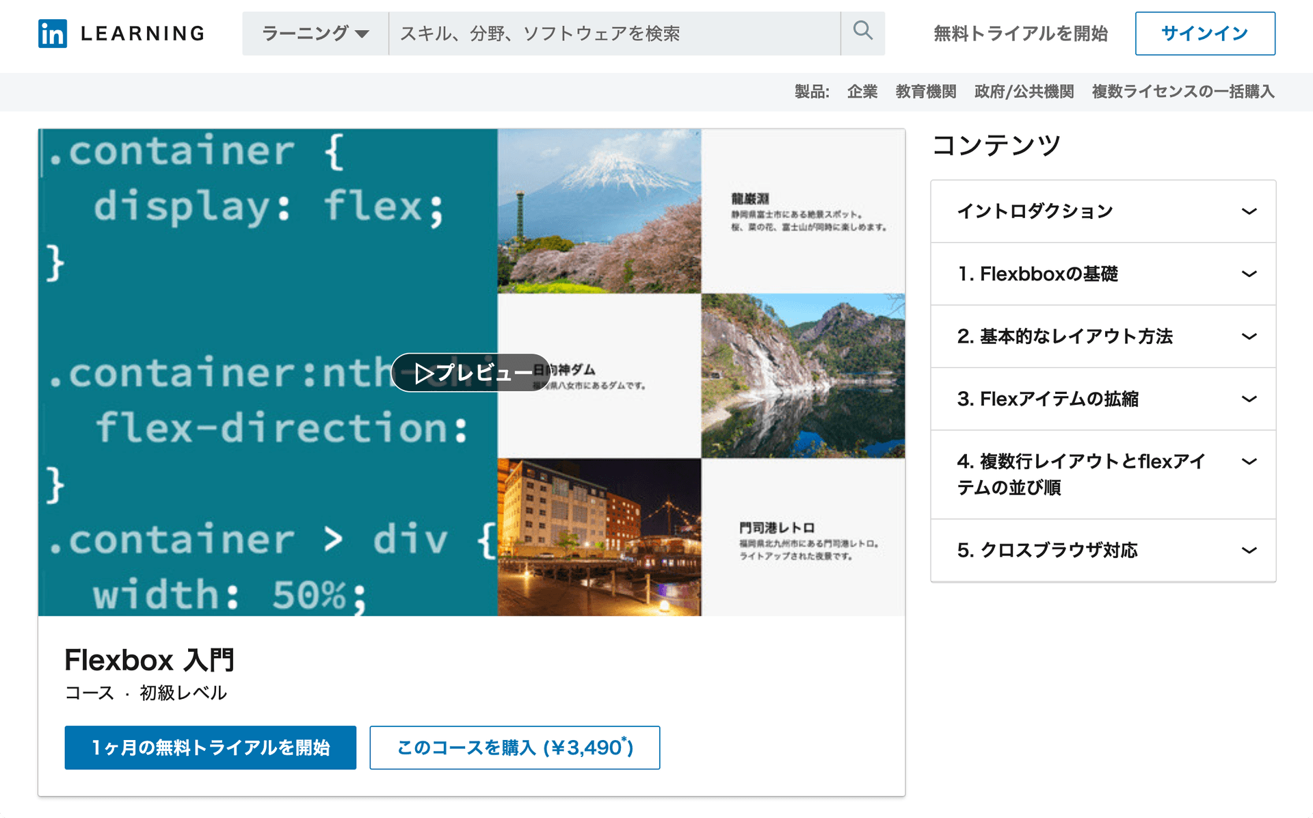Open 複数ライセンスの一括購入 link

coord(1182,92)
